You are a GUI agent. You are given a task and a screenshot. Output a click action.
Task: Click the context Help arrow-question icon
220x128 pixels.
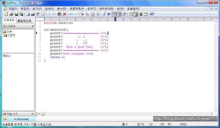[x=152, y=14]
